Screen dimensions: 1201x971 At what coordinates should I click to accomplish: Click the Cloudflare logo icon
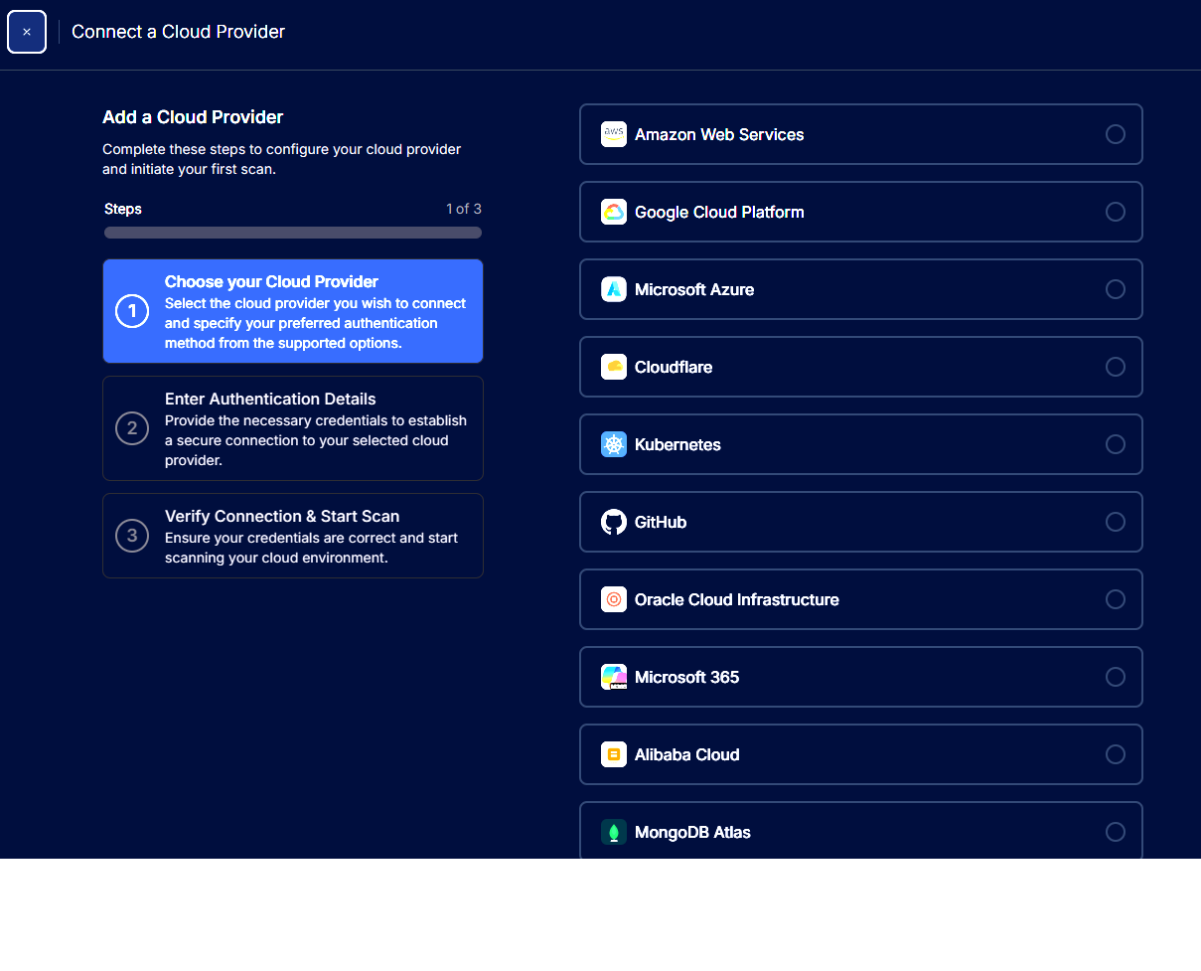(614, 366)
